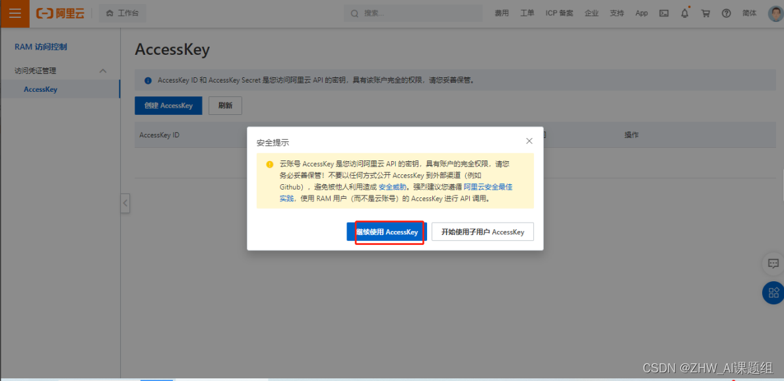Click the 刷新 refresh button
This screenshot has width=784, height=381.
225,106
